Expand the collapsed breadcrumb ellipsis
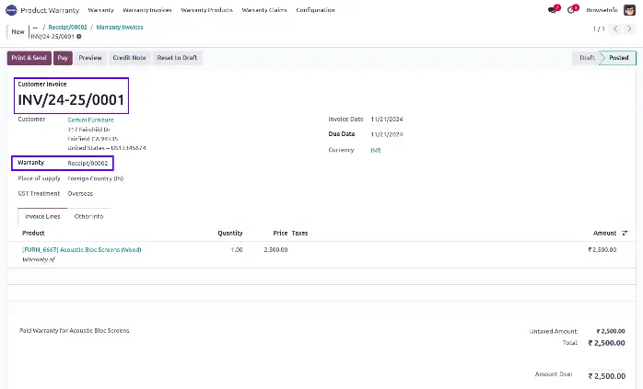The height and width of the screenshot is (389, 643). point(35,28)
